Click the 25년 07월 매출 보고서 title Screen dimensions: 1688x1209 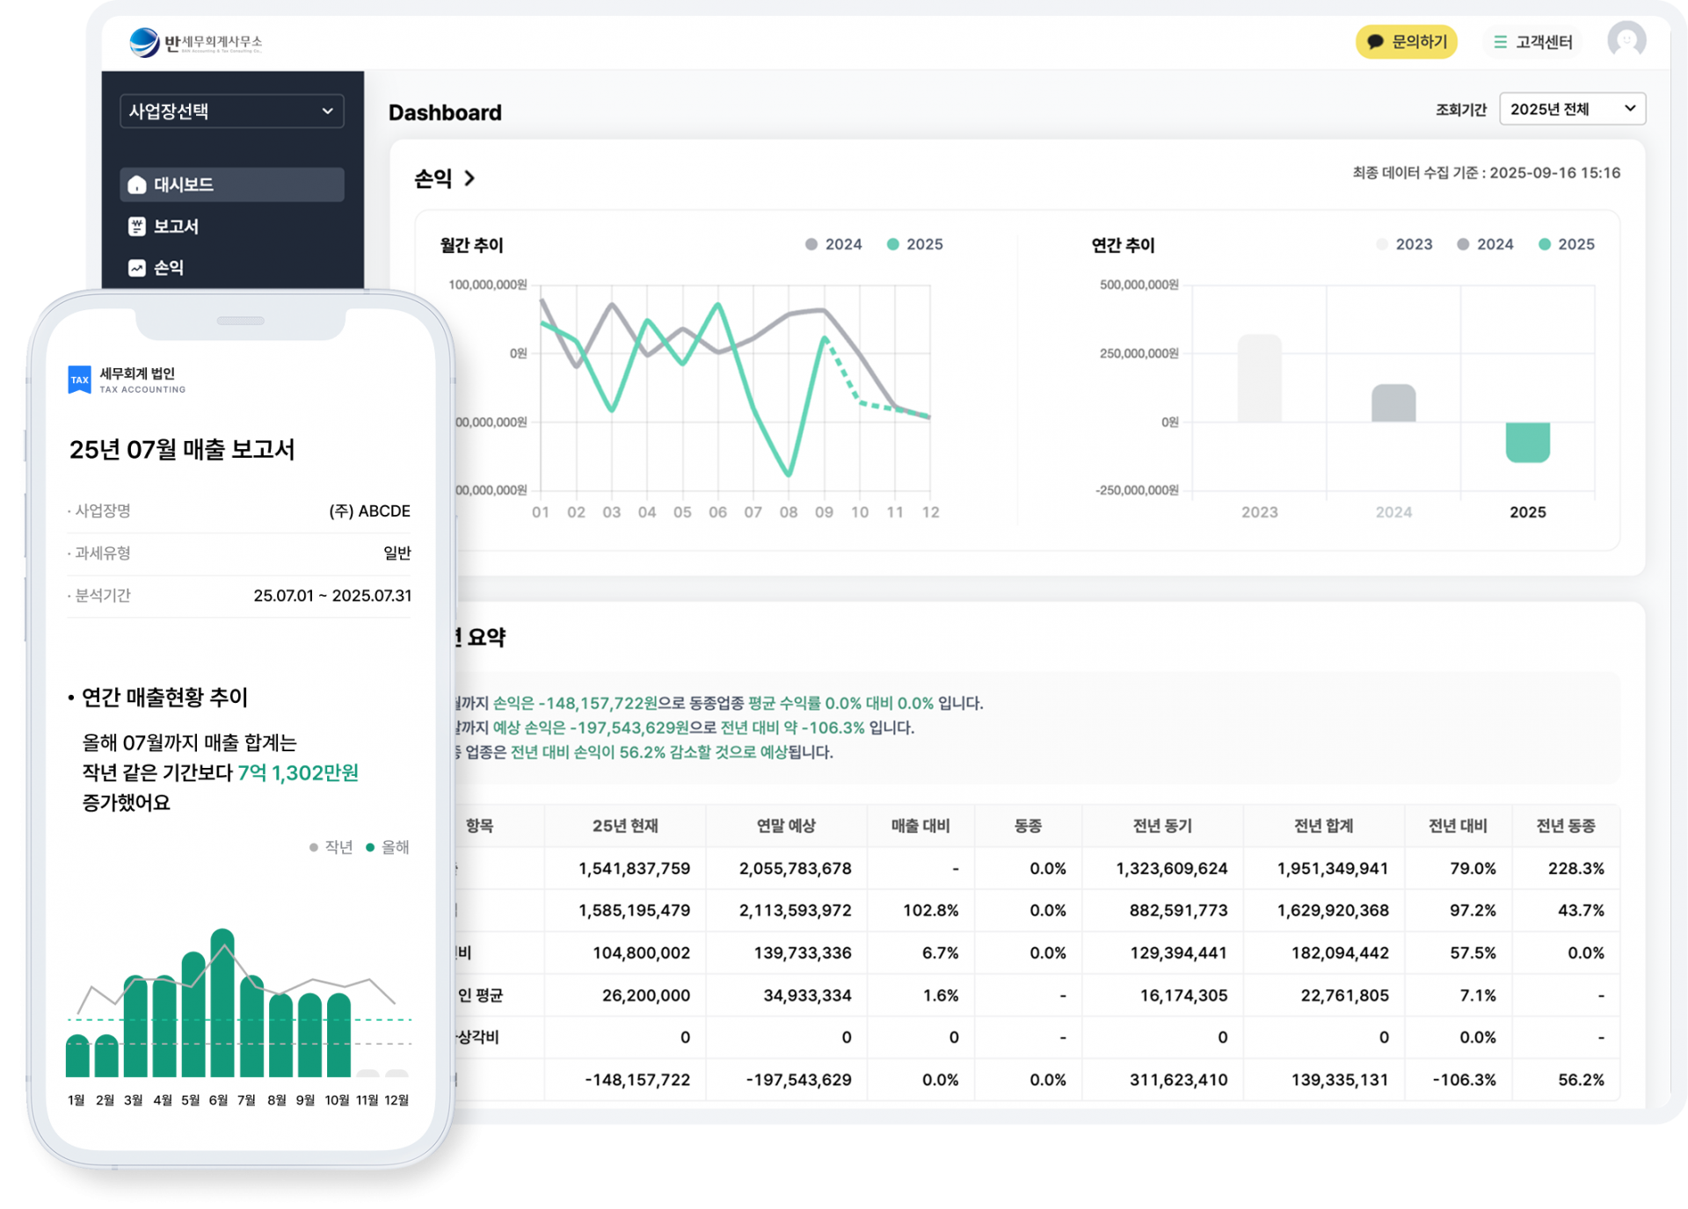point(182,450)
